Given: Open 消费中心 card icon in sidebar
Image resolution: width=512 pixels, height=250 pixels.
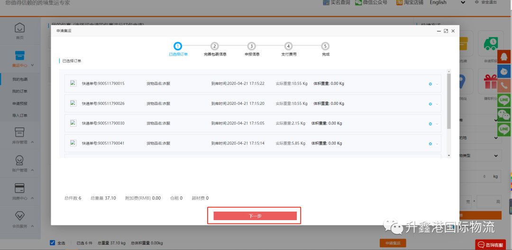Looking at the screenshot, I should click(20, 188).
